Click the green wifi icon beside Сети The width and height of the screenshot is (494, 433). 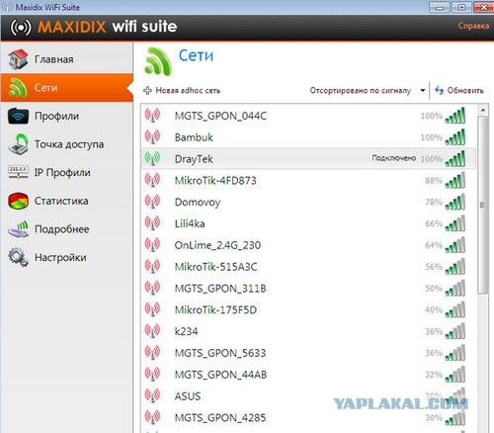pos(18,88)
